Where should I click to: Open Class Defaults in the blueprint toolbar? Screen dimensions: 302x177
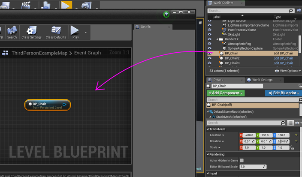(56, 33)
